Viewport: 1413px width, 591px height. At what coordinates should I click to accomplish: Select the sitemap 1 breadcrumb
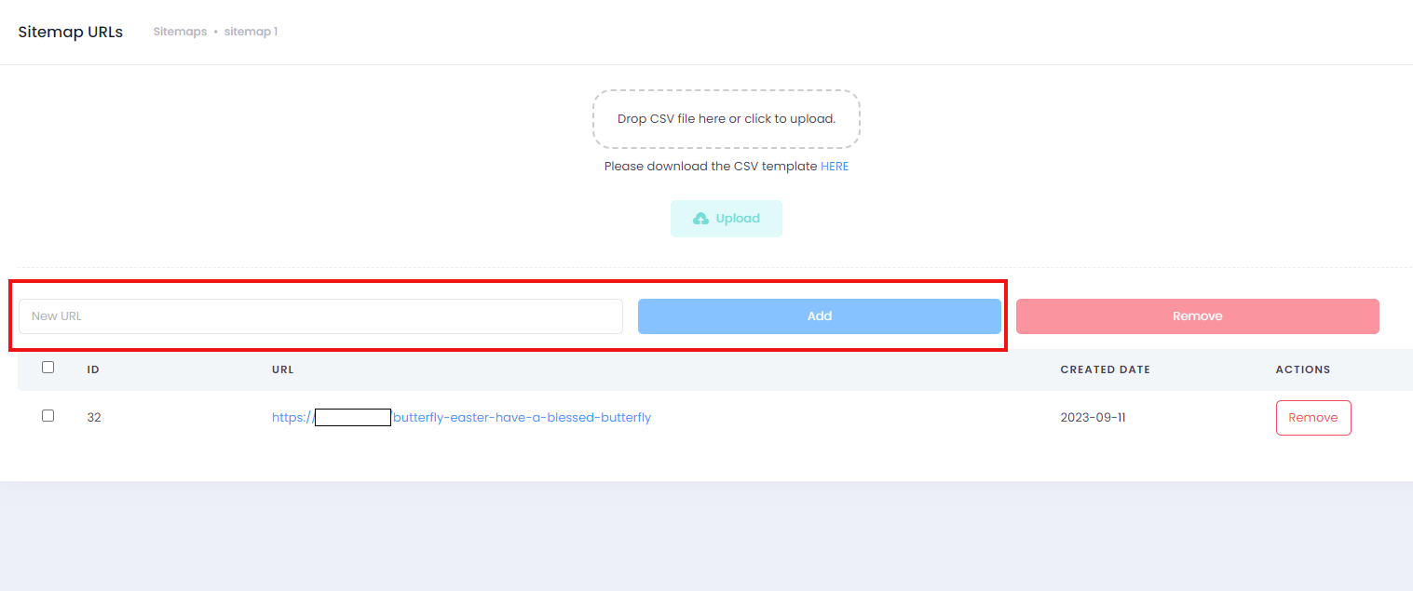click(251, 32)
